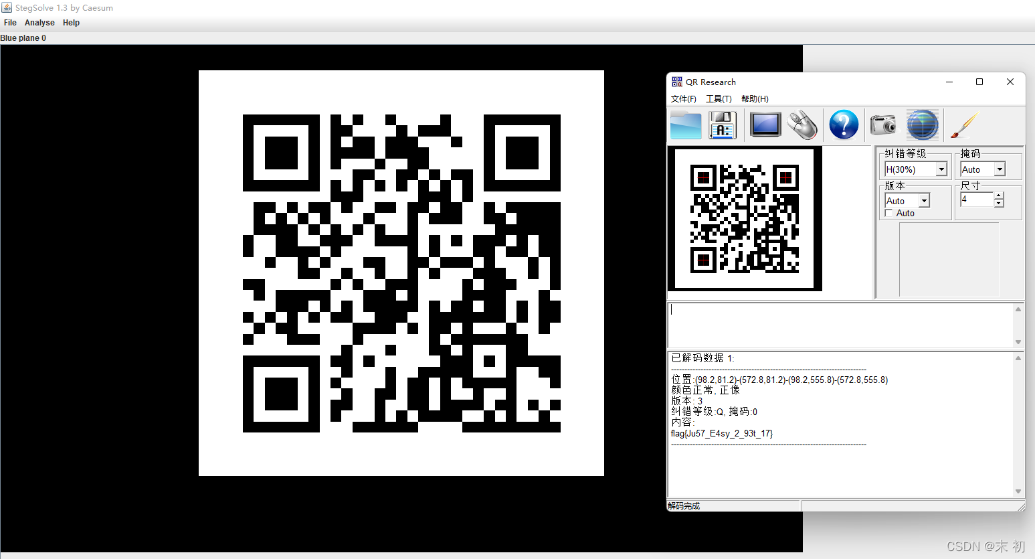Click the QR Research title bar icon
Screen dimensions: 1035x559
click(677, 82)
